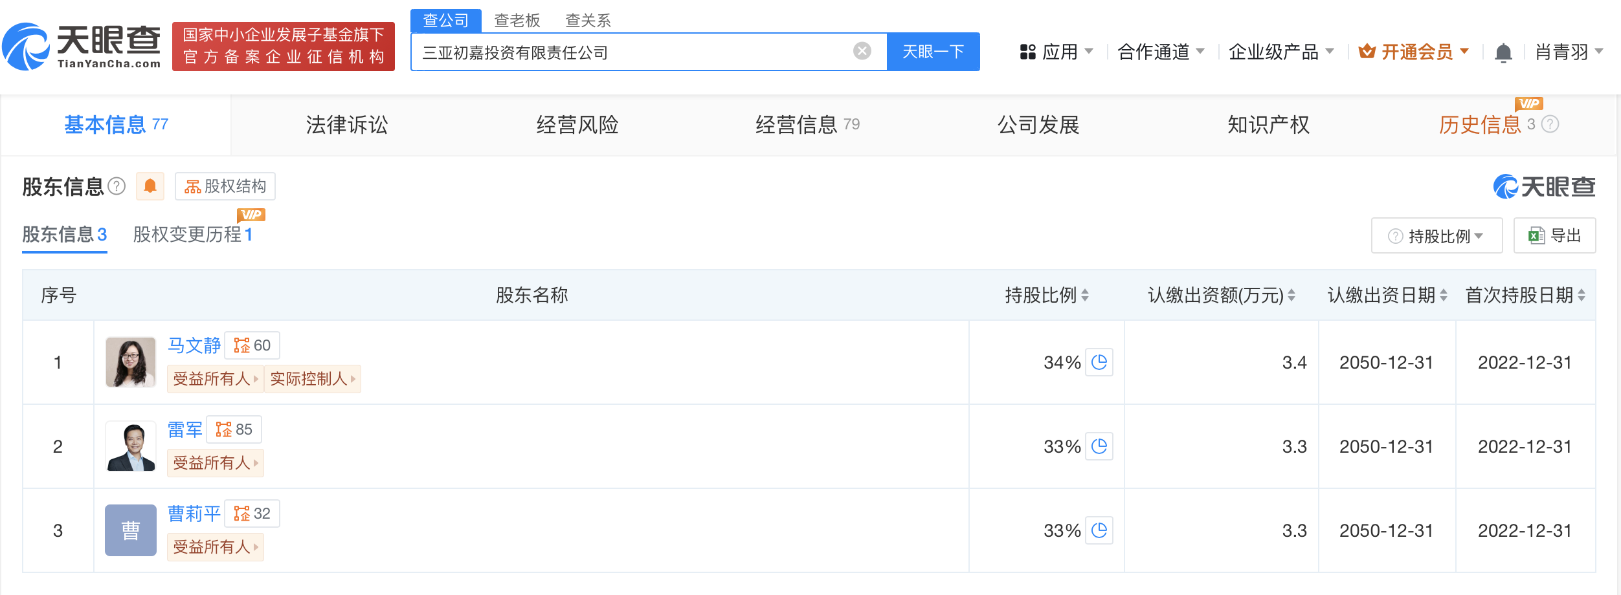Expand the 应用 dropdown menu

pyautogui.click(x=1089, y=51)
